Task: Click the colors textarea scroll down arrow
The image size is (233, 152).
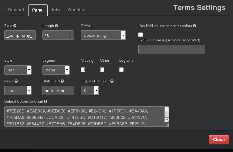Action: pos(167,119)
